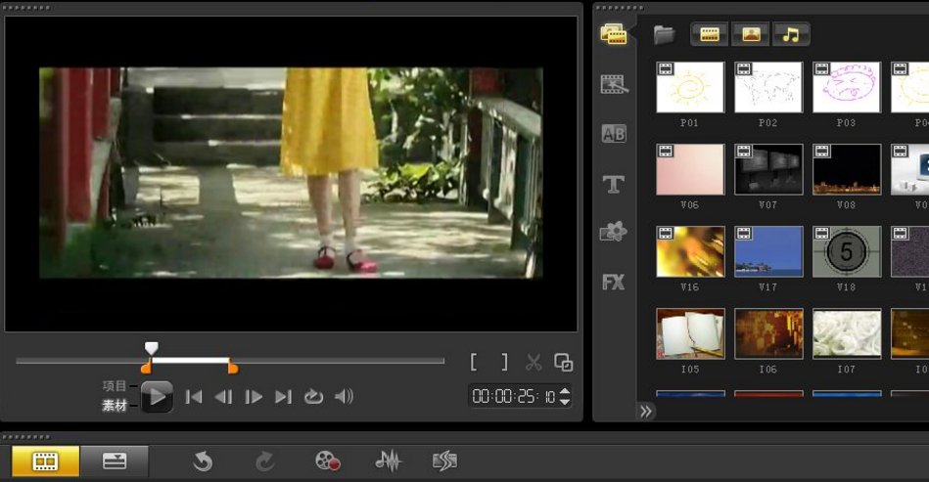
Task: Click the enlarge preview window icon
Action: pos(564,363)
